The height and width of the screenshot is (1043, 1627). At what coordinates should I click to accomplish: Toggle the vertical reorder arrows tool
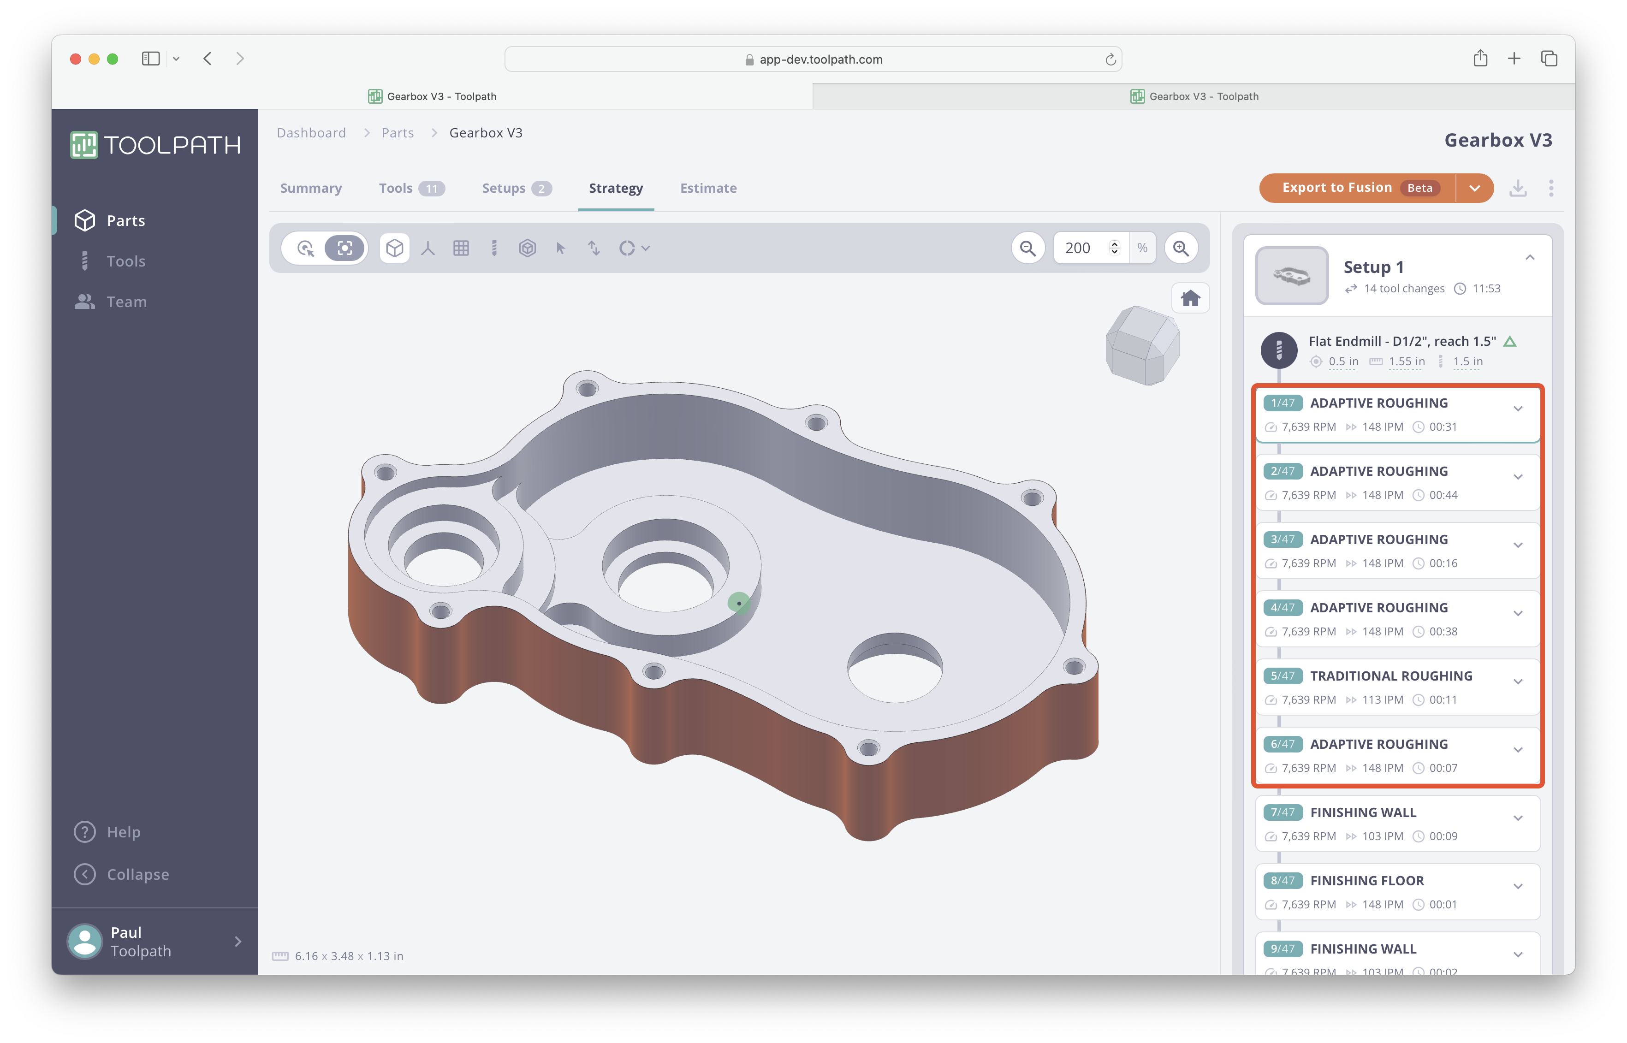click(594, 248)
